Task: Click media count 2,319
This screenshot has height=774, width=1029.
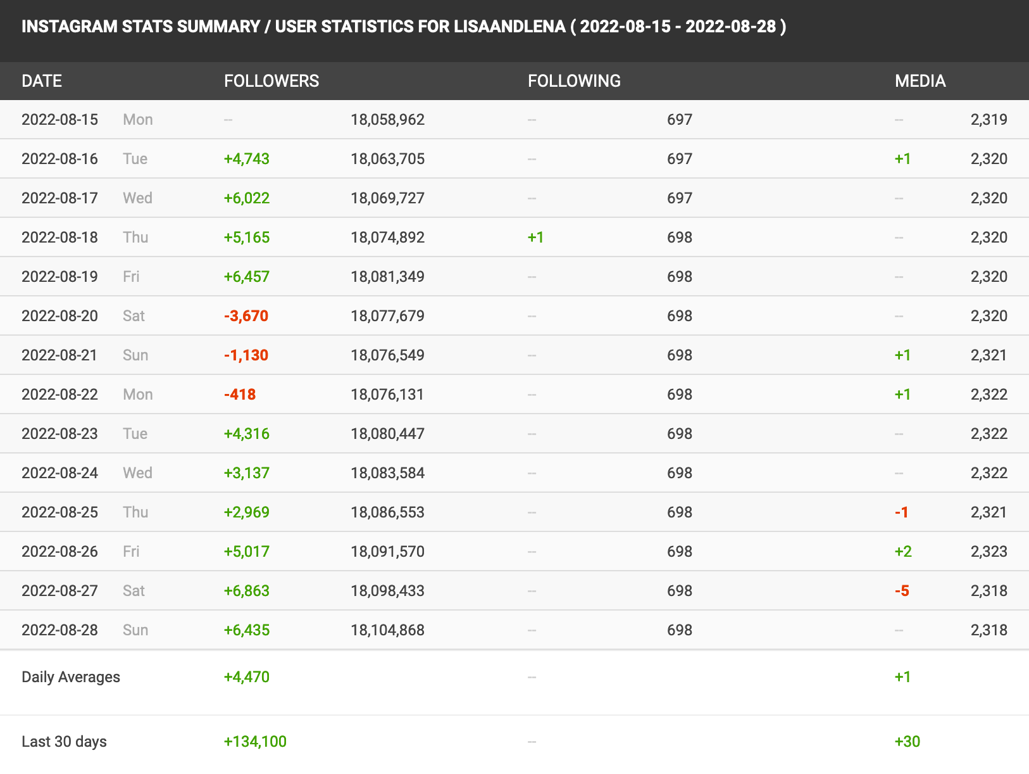Action: click(989, 120)
